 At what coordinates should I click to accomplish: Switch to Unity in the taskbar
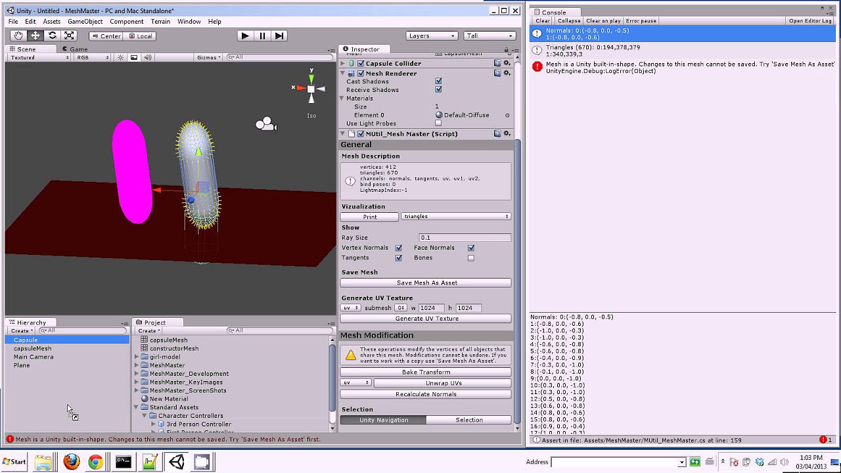tap(176, 462)
